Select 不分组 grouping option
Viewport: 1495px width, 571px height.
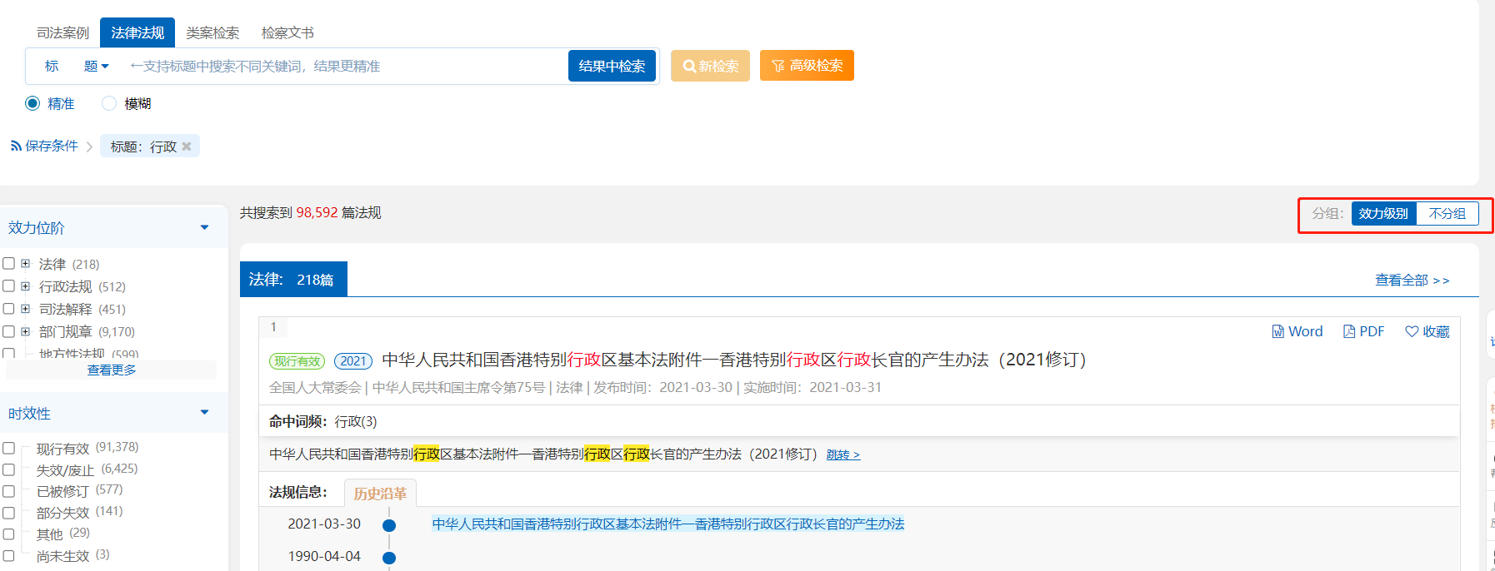pos(1447,214)
